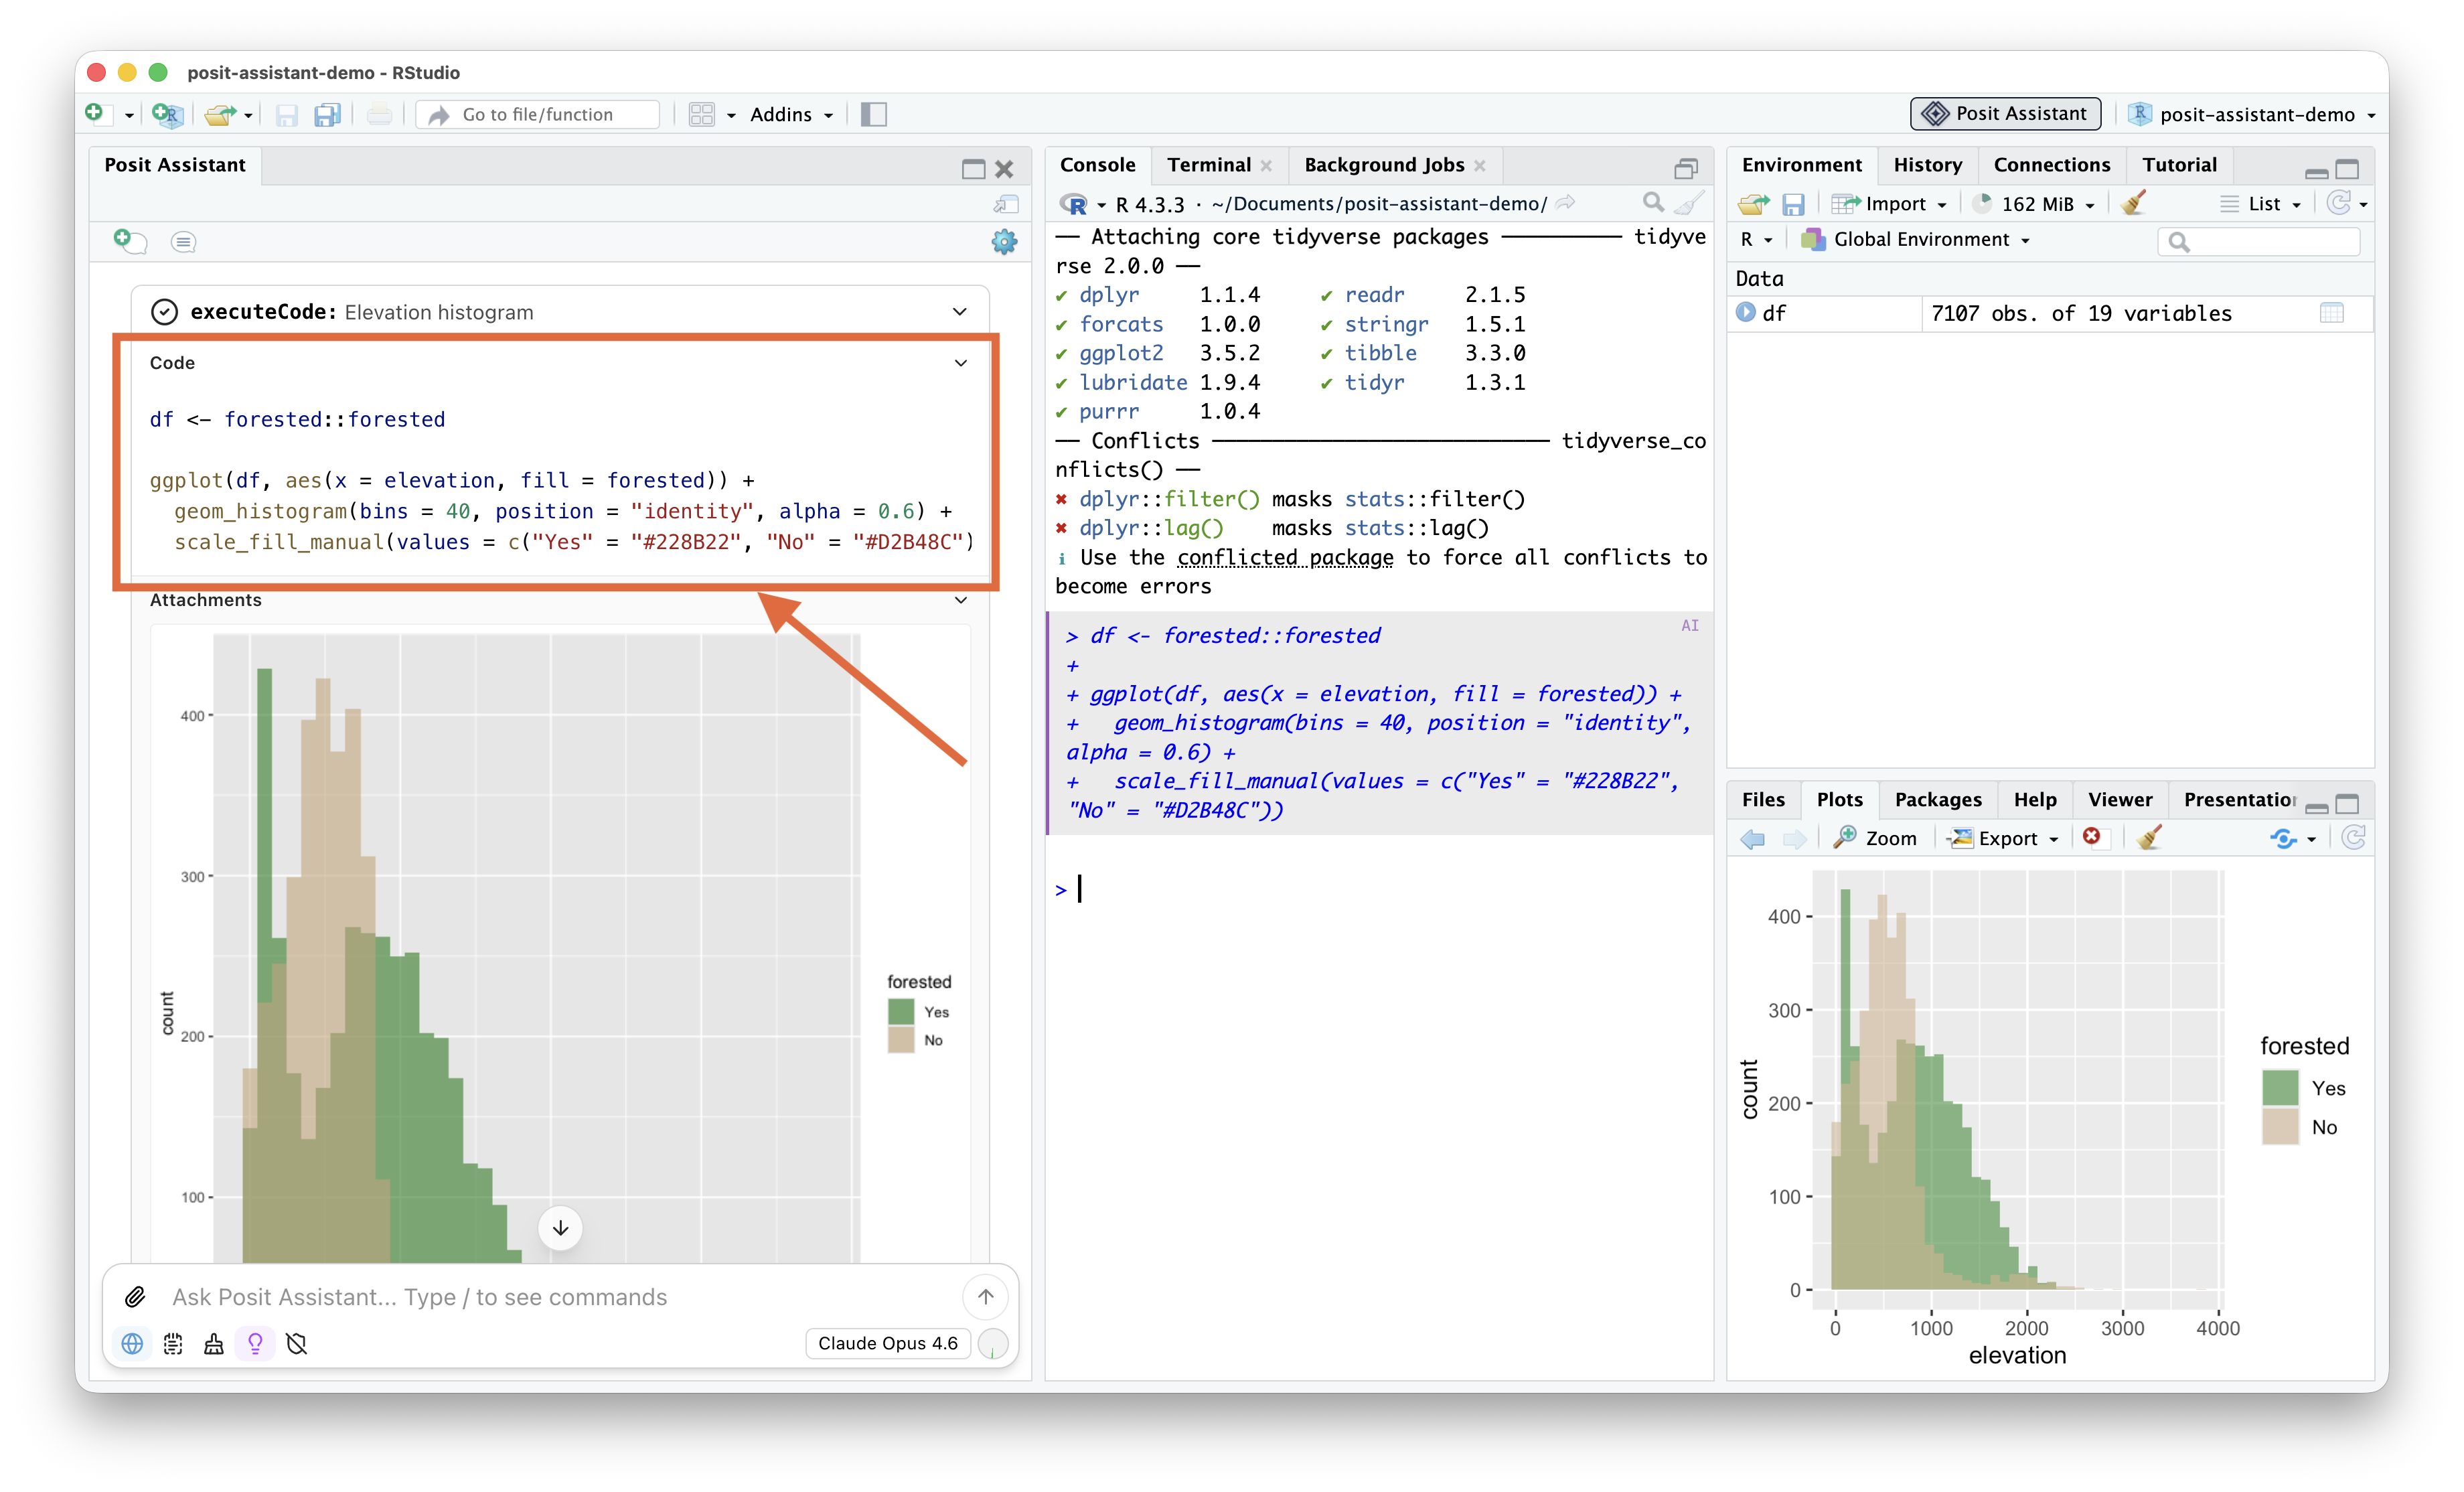This screenshot has width=2464, height=1492.
Task: Switch to the Files tab
Action: pos(1762,799)
